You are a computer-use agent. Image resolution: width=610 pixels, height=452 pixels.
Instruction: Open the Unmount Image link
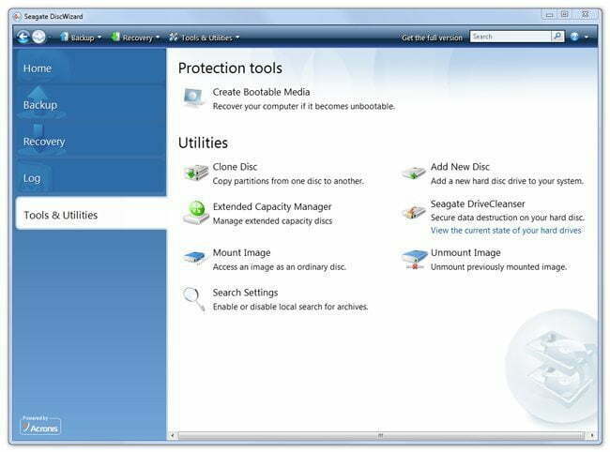pyautogui.click(x=465, y=252)
